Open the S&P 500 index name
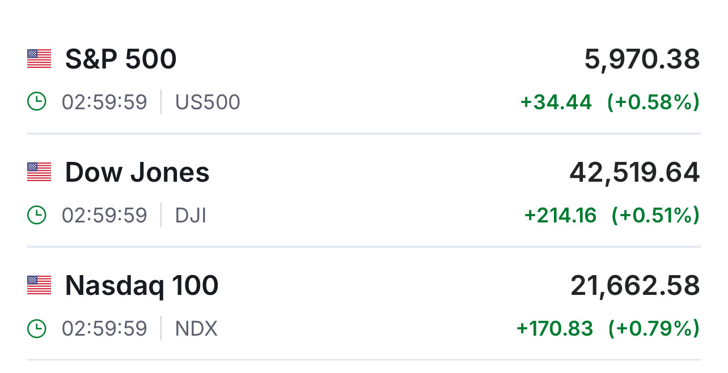 (x=121, y=59)
